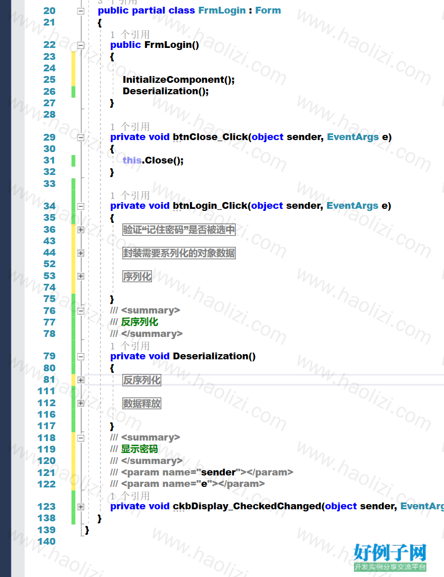Collapse the FrmLogin() constructor at line 22

point(81,46)
